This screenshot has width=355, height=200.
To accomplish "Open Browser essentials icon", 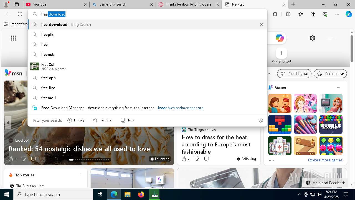I will click(325, 14).
